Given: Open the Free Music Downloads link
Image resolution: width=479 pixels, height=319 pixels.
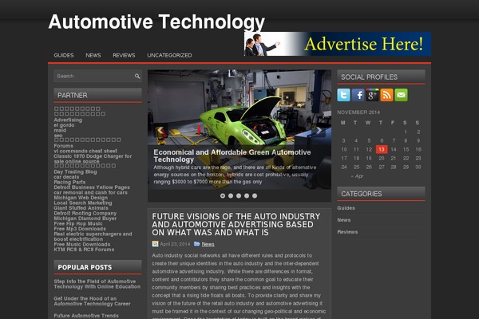Looking at the screenshot, I should tap(82, 245).
